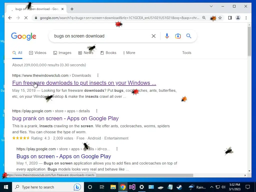
Task: Open the new tab plus button
Action: (72, 9)
